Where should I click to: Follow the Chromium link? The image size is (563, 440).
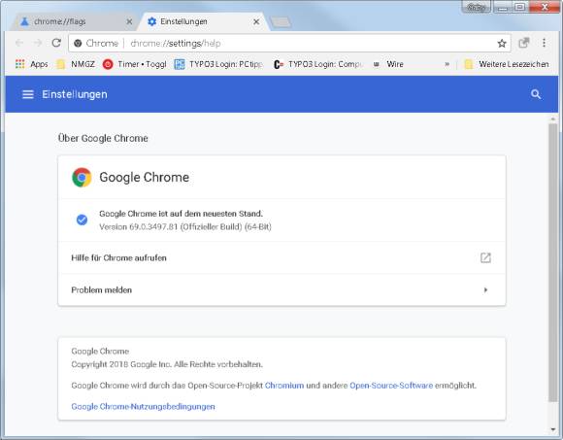(284, 386)
